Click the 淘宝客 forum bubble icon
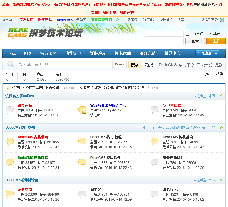The width and height of the screenshot is (228, 207). pyautogui.click(x=82, y=194)
